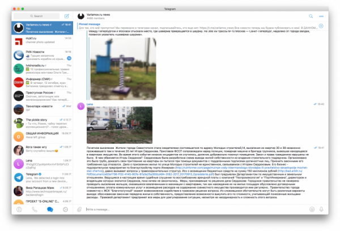Open the Pinned message banner
The image size is (340, 231).
pyautogui.click(x=197, y=26)
